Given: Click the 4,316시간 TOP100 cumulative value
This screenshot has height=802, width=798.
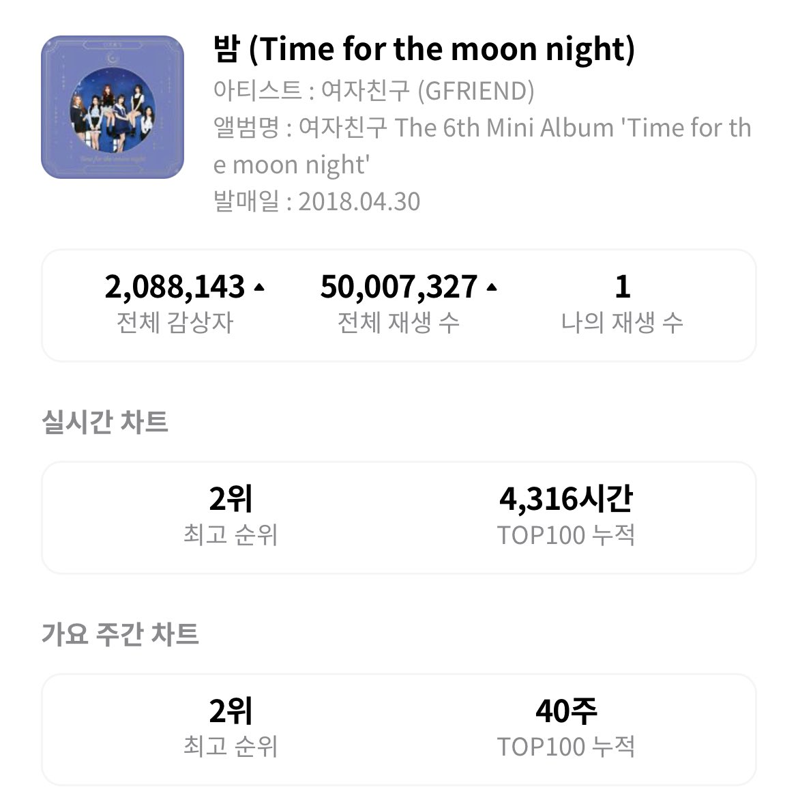Looking at the screenshot, I should 566,499.
